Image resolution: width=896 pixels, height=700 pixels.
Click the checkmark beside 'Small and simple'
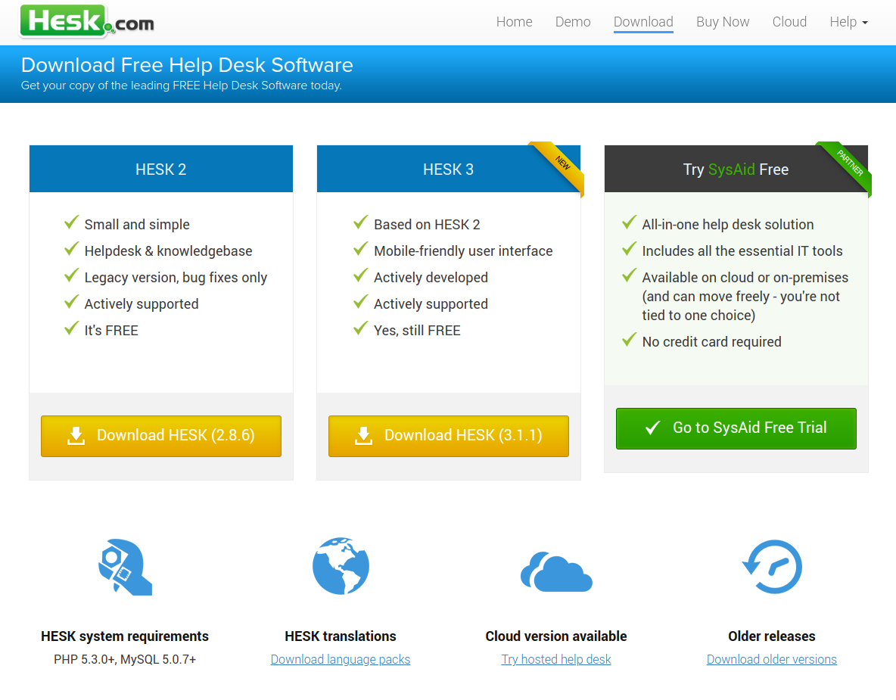(x=71, y=222)
